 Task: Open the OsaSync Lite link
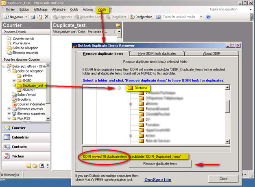[x=158, y=180]
